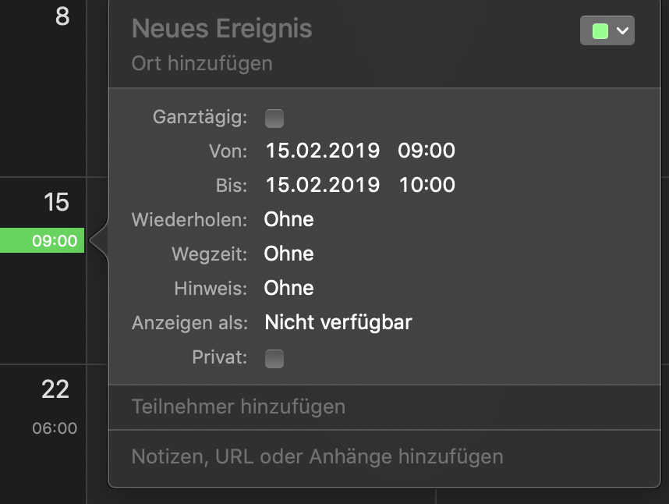The width and height of the screenshot is (669, 504).
Task: Click the Neues Ereignis title field
Action: 222,29
